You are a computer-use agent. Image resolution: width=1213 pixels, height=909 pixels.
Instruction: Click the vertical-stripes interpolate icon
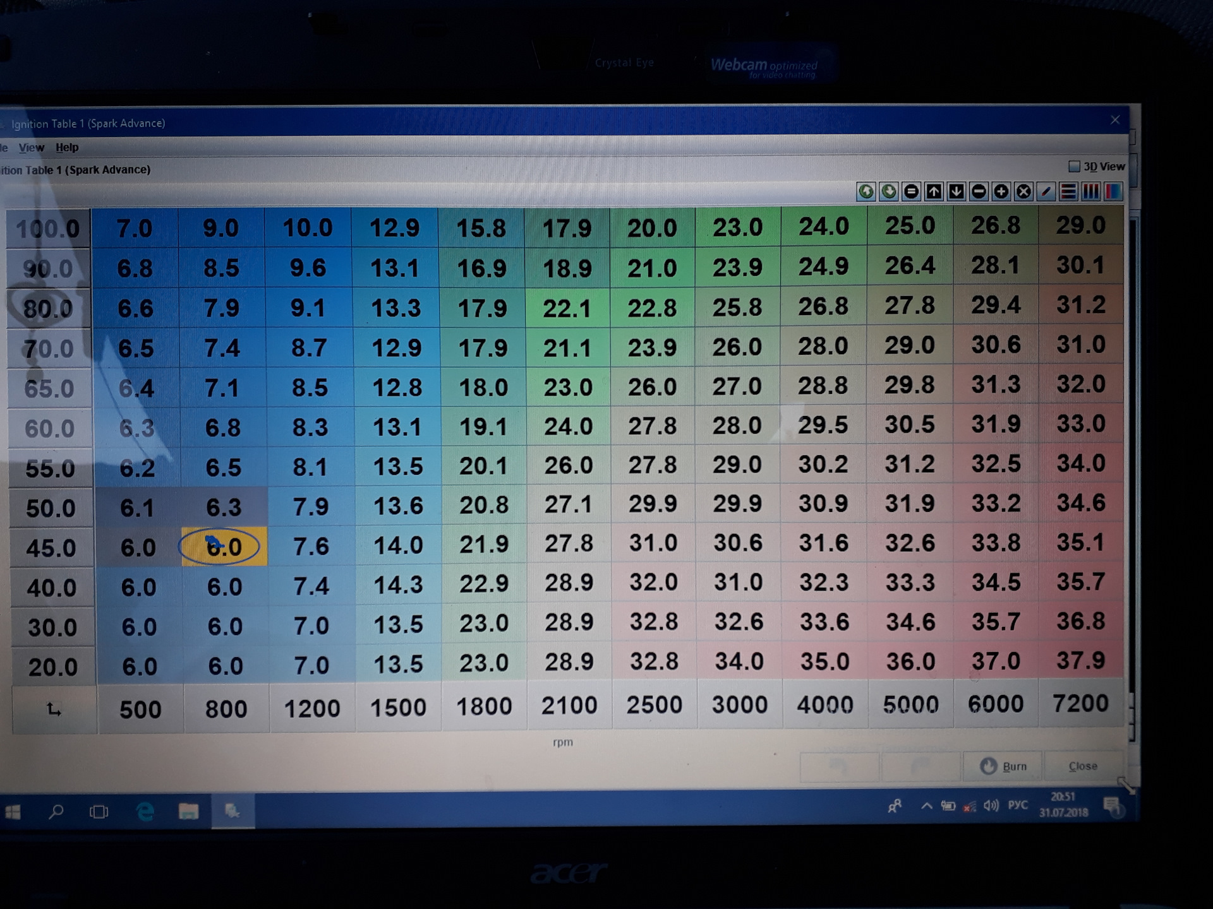1090,191
